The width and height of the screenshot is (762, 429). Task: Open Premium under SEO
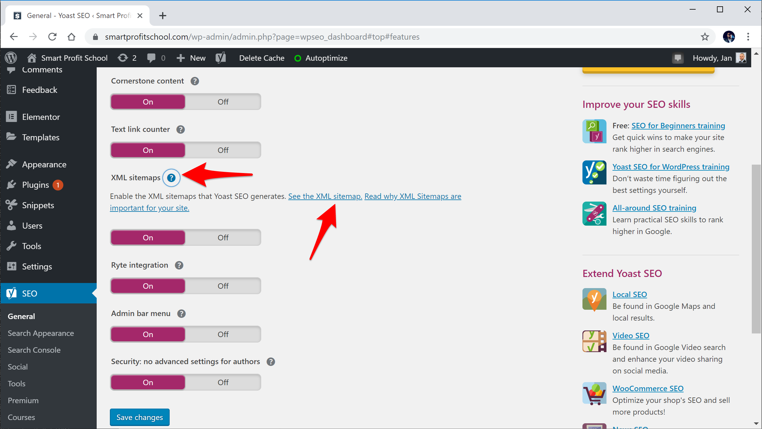[x=23, y=400]
